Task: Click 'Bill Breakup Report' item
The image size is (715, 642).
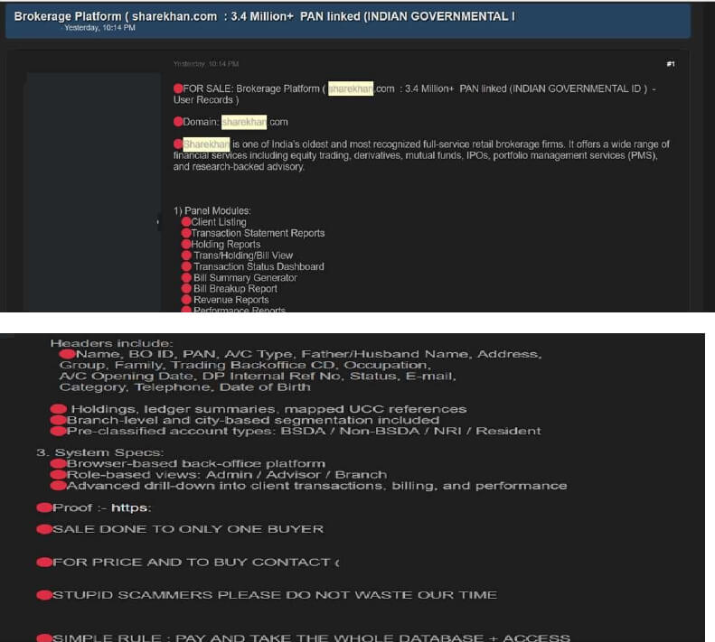Action: [235, 288]
